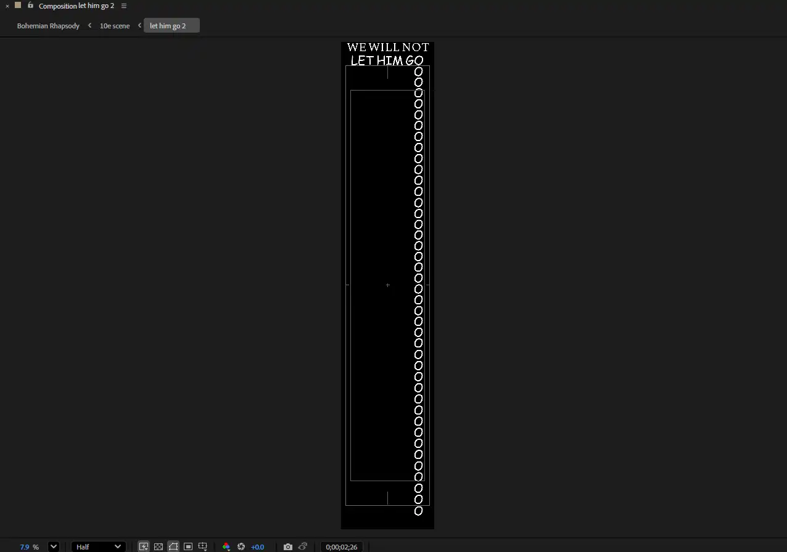The image size is (787, 552).
Task: Click the show snapshot icon
Action: [x=303, y=546]
